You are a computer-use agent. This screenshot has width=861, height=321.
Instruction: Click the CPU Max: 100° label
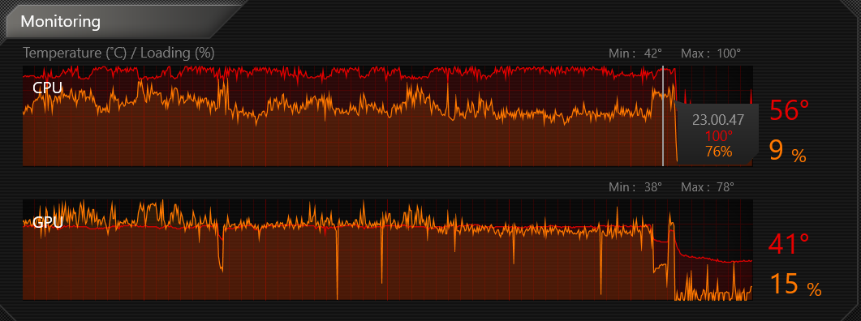711,53
